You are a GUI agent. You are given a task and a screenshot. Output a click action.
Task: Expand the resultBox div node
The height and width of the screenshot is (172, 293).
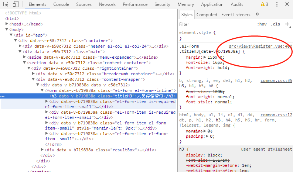(42, 149)
